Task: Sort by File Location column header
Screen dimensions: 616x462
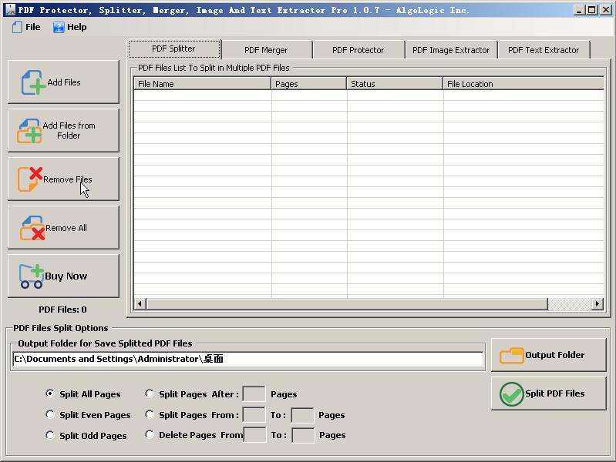Action: 523,84
